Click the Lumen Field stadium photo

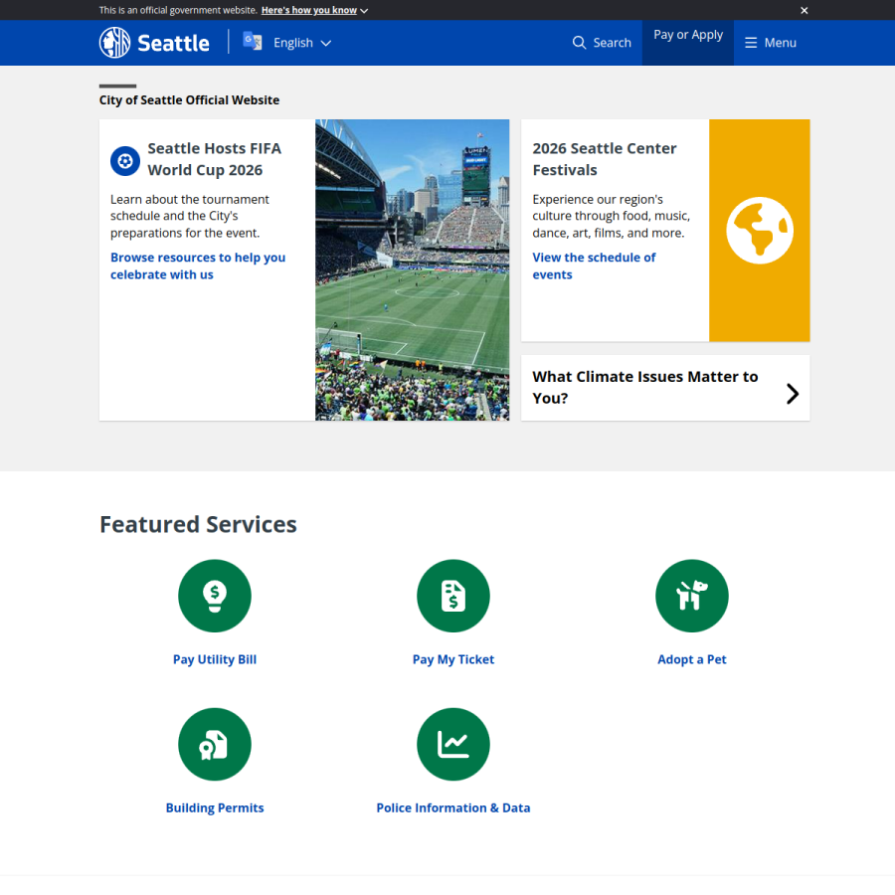coord(412,269)
